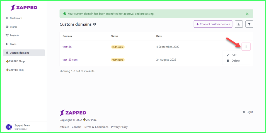Click the ZAPPED logo in the sidebar
The width and height of the screenshot is (266, 133).
point(24,8)
